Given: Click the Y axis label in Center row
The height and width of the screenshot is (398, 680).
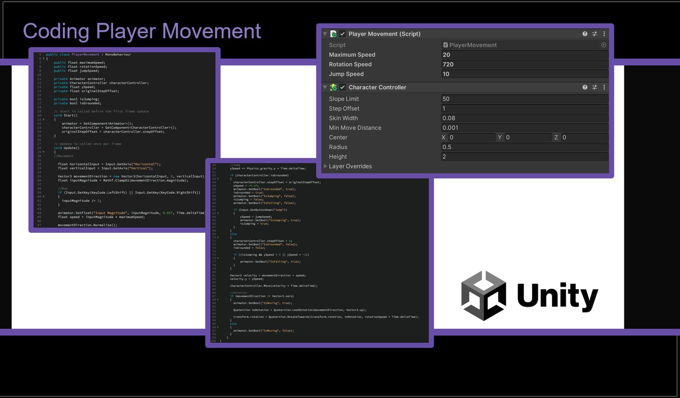Looking at the screenshot, I should (x=500, y=137).
